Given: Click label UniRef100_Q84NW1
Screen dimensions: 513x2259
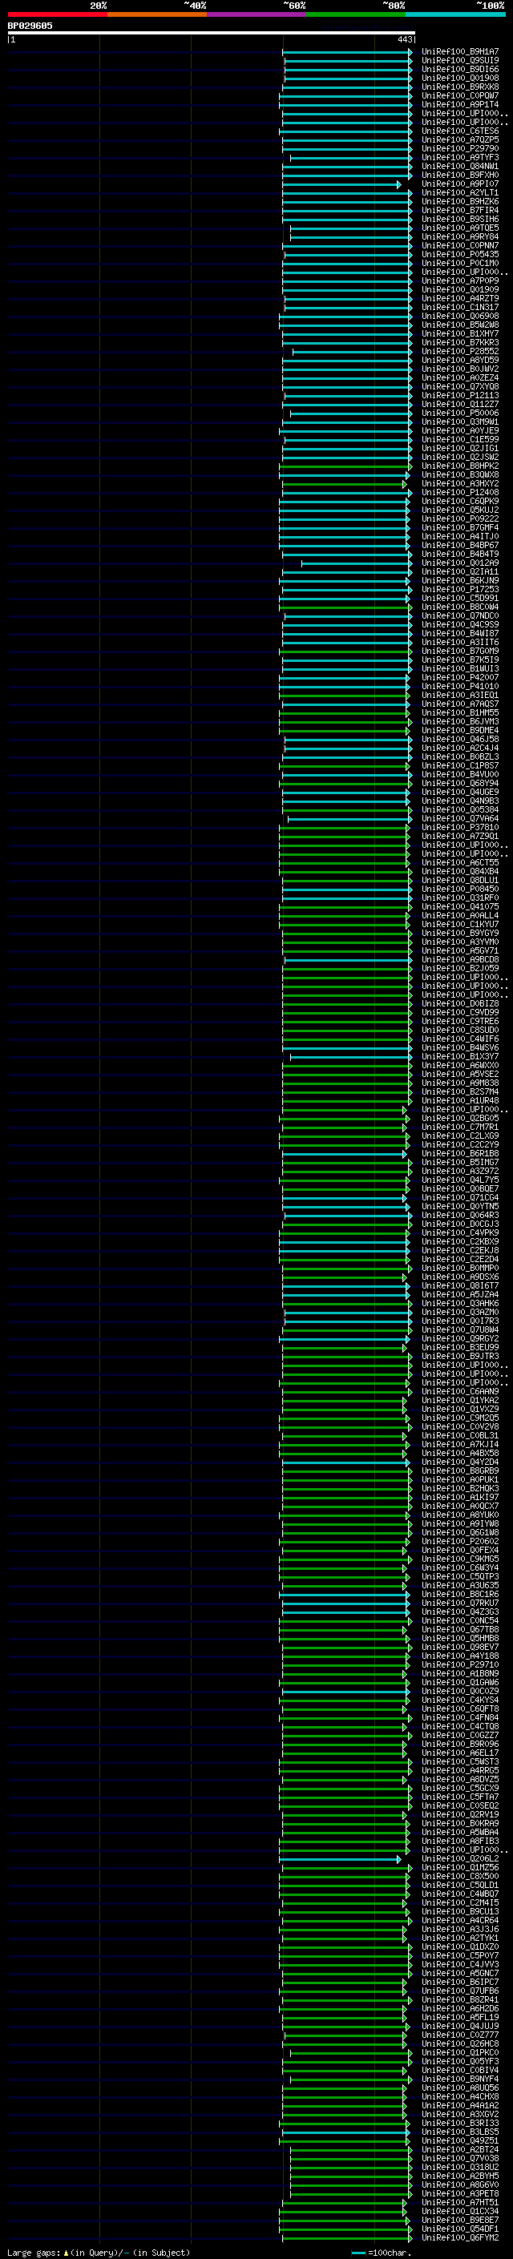Looking at the screenshot, I should (x=460, y=167).
